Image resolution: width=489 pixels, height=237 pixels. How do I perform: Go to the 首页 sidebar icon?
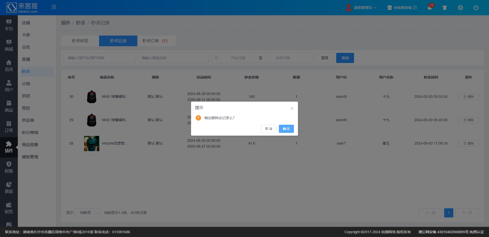[x=9, y=66]
